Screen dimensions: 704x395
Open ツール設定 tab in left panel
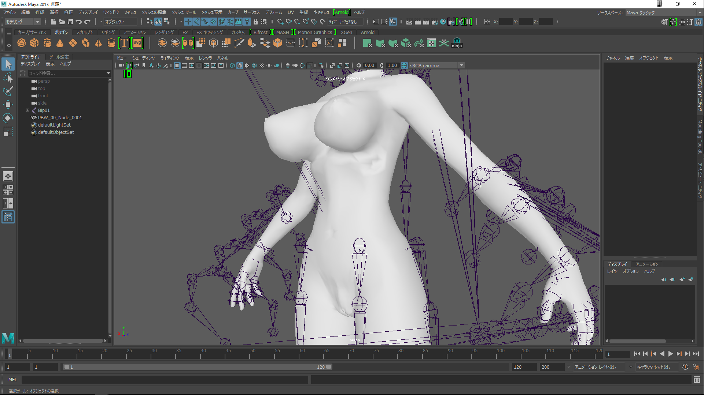pos(59,57)
